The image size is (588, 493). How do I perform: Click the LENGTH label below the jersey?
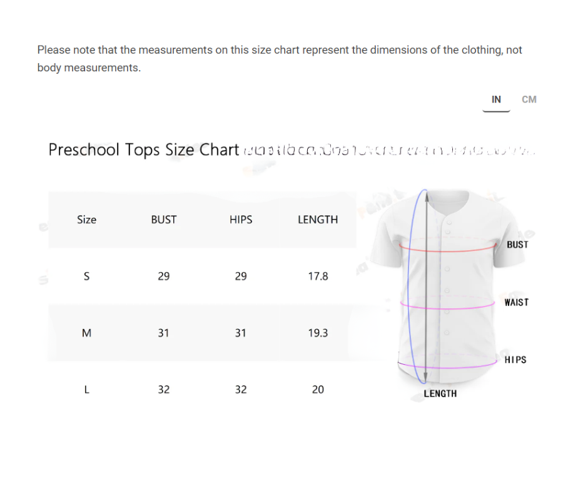click(x=440, y=394)
